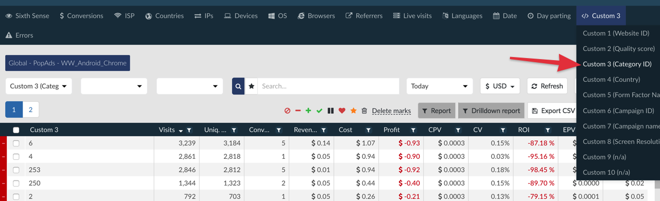This screenshot has height=201, width=660.
Task: Open the OS tab
Action: click(x=277, y=16)
